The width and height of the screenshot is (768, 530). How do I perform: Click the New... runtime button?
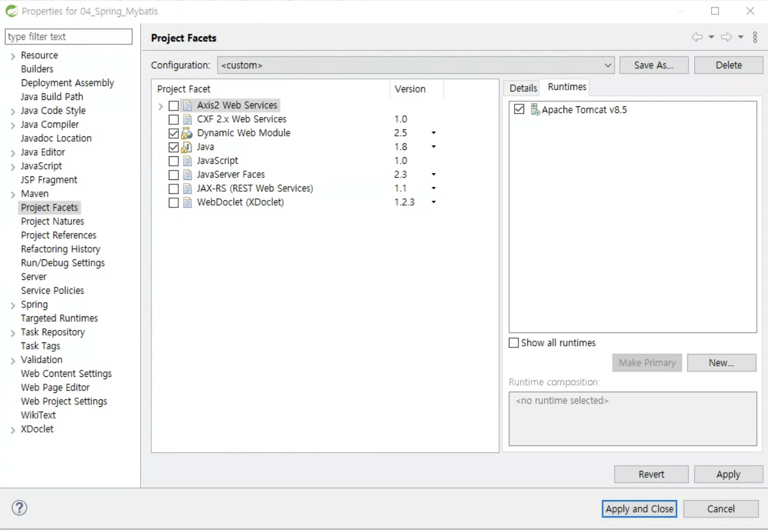[x=722, y=362]
